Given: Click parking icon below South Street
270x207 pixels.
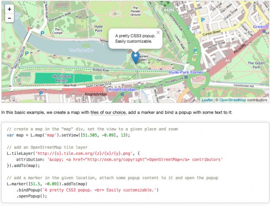Looking at the screenshot, I should point(203,20).
